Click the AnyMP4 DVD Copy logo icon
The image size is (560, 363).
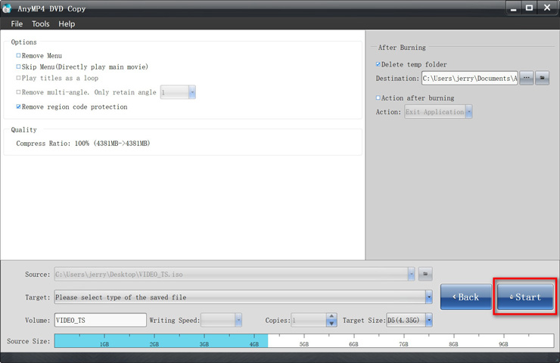tap(8, 8)
